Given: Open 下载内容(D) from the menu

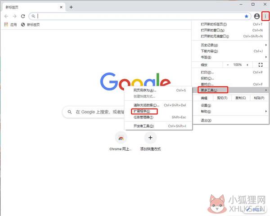Looking at the screenshot, I should pyautogui.click(x=230, y=51).
